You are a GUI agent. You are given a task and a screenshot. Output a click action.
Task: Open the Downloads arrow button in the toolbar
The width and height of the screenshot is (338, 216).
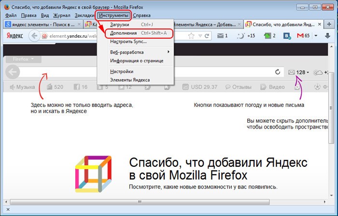(x=328, y=36)
